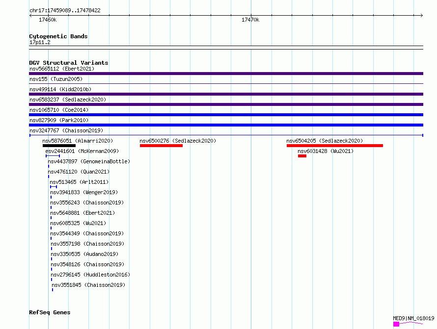437x329 pixels.
Task: Click nsv3350535 (Audano2019) label
Action: click(x=84, y=254)
